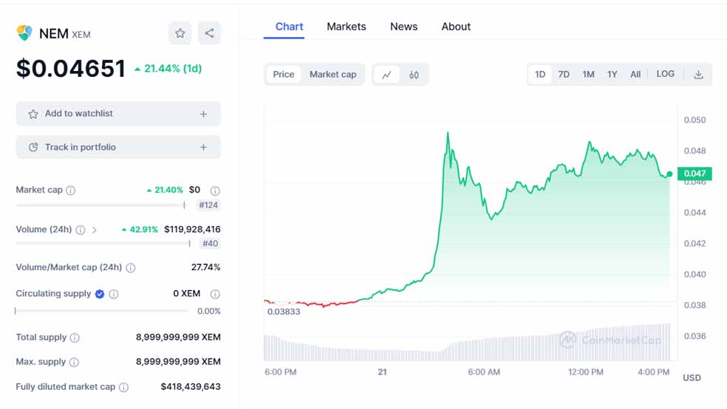Switch to the Markets tab

click(x=346, y=27)
